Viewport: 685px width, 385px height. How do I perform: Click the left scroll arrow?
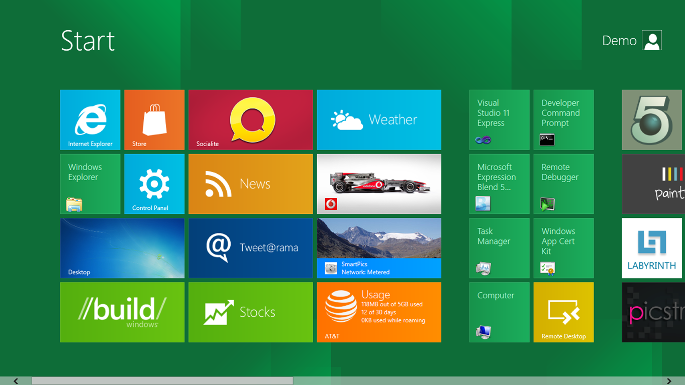(16, 381)
